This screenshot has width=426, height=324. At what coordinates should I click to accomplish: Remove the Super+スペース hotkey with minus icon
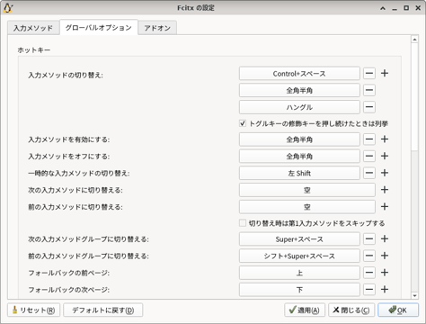[369, 238]
